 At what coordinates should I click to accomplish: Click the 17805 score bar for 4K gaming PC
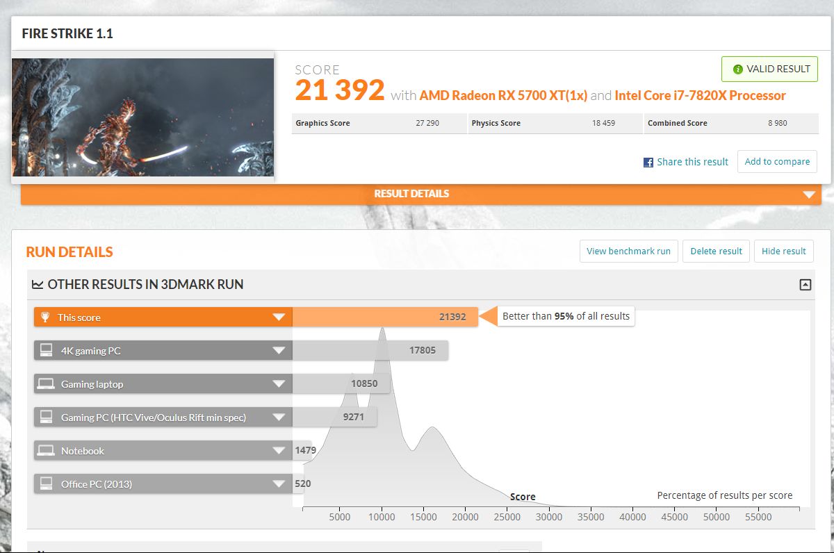pyautogui.click(x=370, y=351)
